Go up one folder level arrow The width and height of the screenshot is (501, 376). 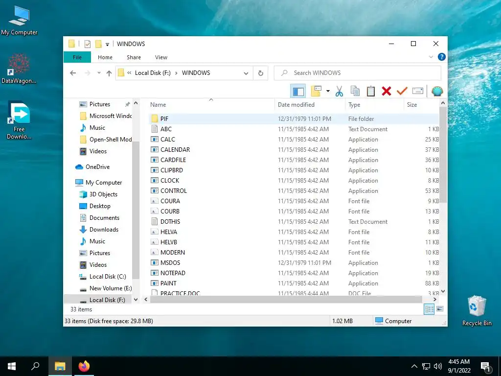coord(109,73)
